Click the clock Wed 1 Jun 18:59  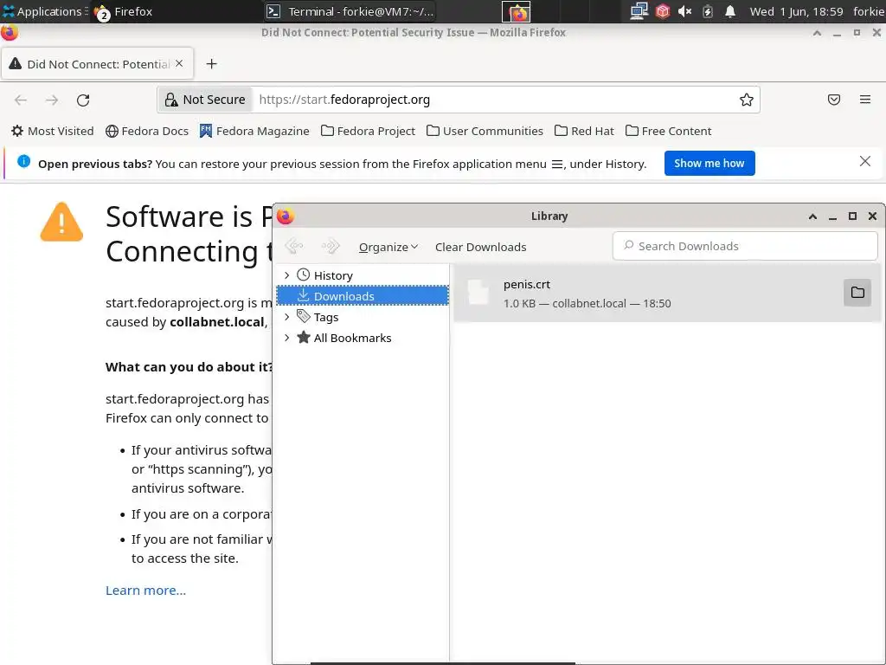click(x=796, y=11)
